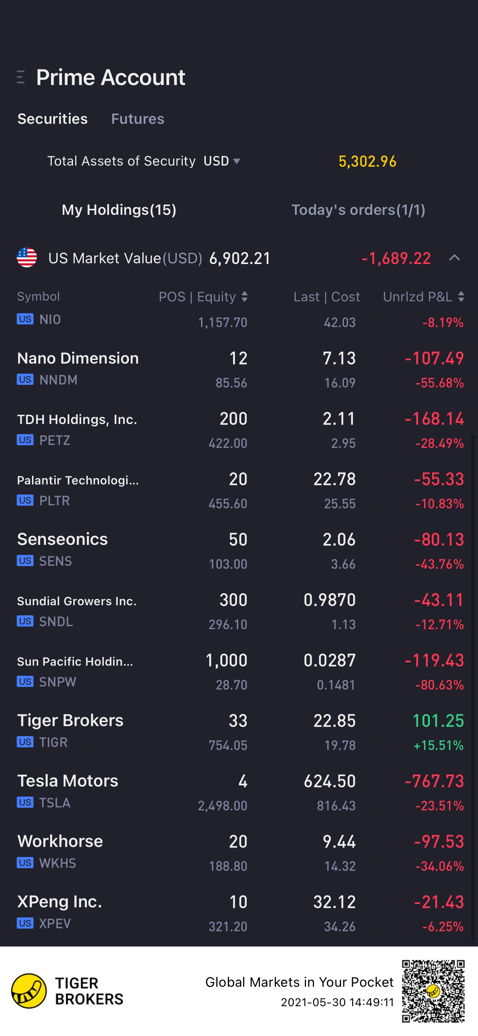Tap the US badge next to TSLA

coord(25,802)
